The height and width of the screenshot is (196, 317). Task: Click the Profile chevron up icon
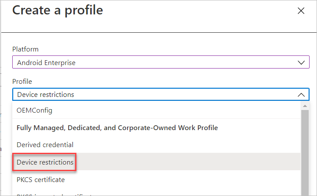click(301, 95)
